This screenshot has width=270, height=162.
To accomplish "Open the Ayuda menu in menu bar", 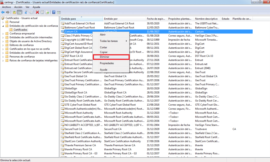I will coord(36,7).
